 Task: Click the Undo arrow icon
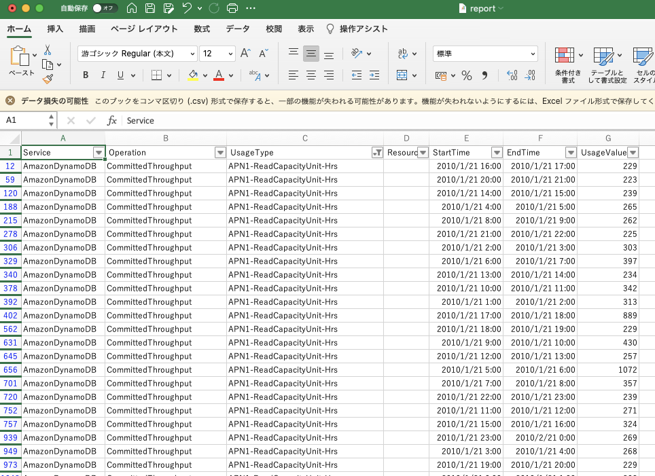tap(187, 8)
